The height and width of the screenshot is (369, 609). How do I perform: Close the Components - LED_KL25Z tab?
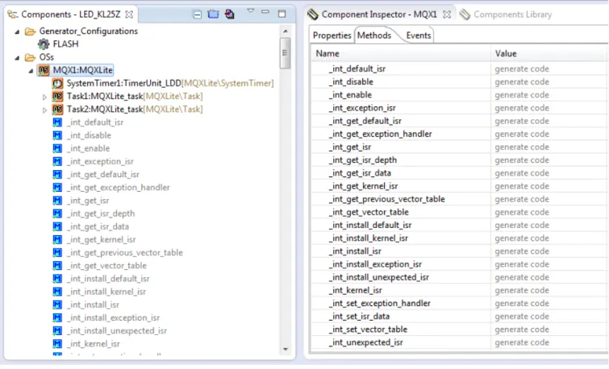point(129,15)
